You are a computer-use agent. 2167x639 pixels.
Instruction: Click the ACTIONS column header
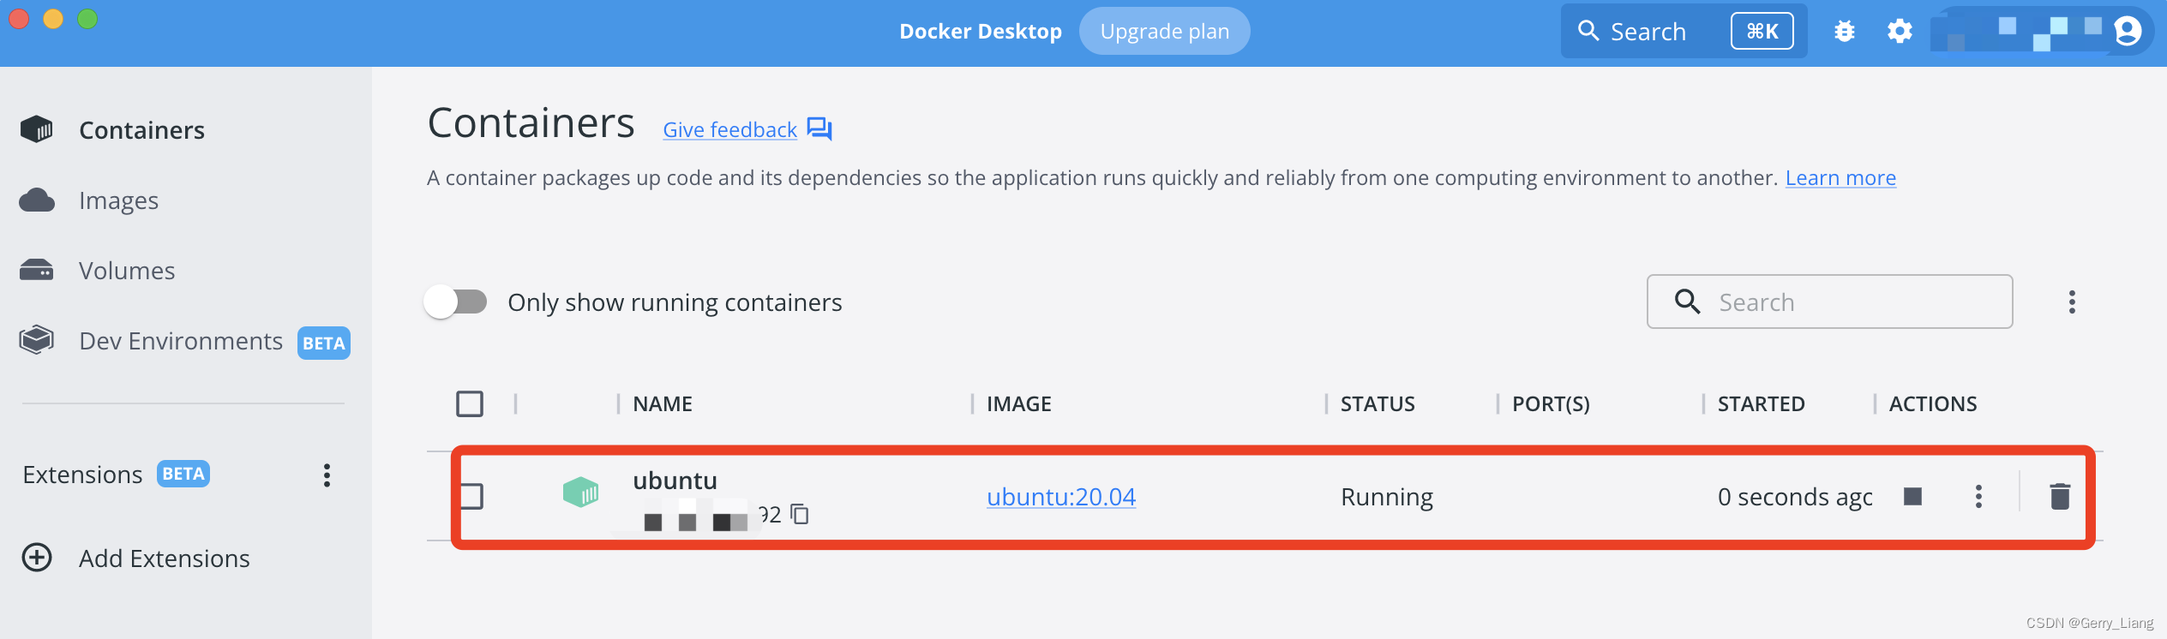1933,404
